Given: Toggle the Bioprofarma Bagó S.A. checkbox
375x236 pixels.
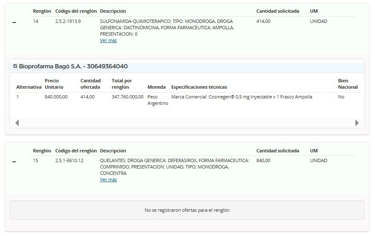Looking at the screenshot, I should tap(15, 66).
